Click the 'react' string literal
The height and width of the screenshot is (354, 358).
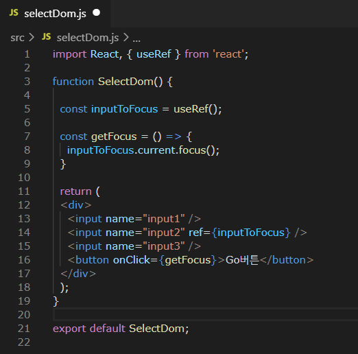228,54
